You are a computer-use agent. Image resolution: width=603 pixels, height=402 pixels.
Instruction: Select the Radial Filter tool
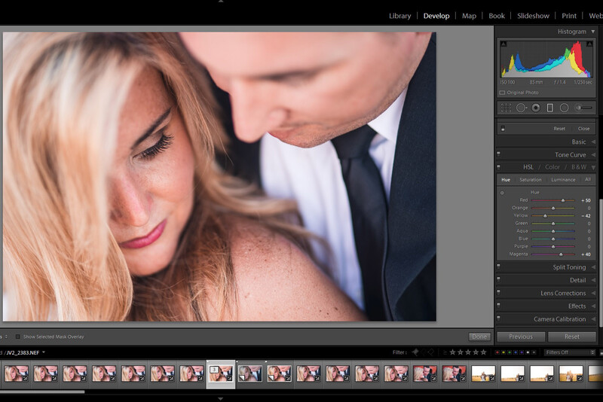pyautogui.click(x=564, y=108)
